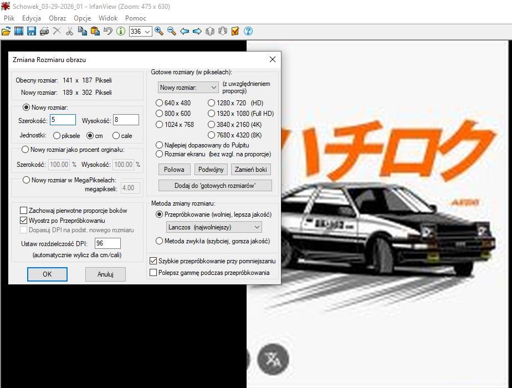Toggle Szybkie przepróbkowanie przy pomniejszaniu checkbox
Viewport: 512px width, 388px height.
(x=153, y=261)
